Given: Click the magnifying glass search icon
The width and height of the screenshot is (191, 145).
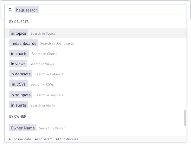Looking at the screenshot, I should tap(10, 10).
